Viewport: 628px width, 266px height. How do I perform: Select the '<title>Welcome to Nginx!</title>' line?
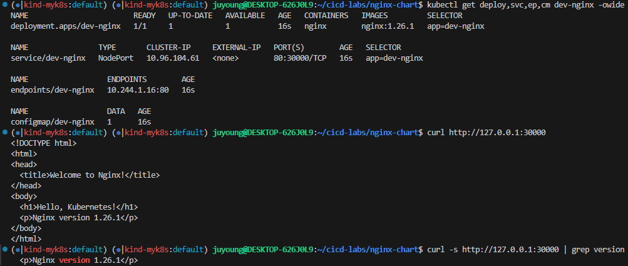(90, 175)
